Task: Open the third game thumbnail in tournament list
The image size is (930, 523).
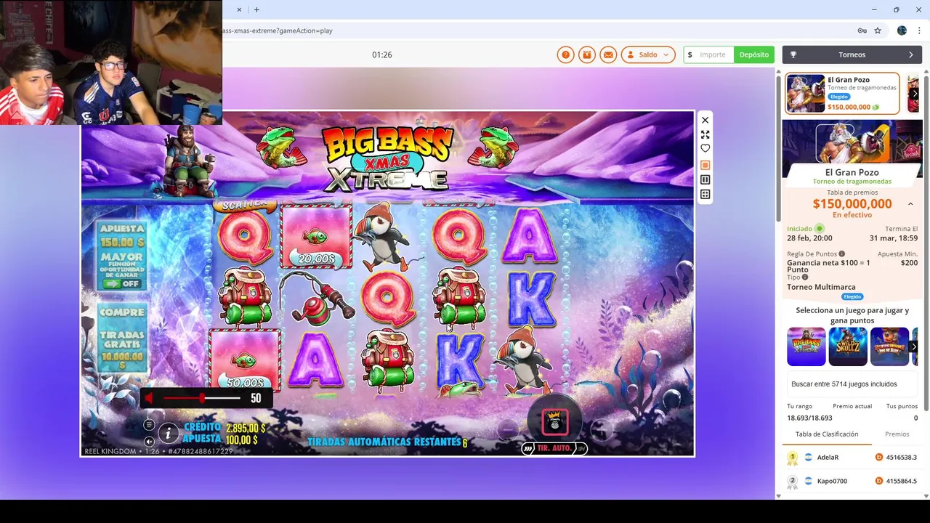Action: coord(890,346)
